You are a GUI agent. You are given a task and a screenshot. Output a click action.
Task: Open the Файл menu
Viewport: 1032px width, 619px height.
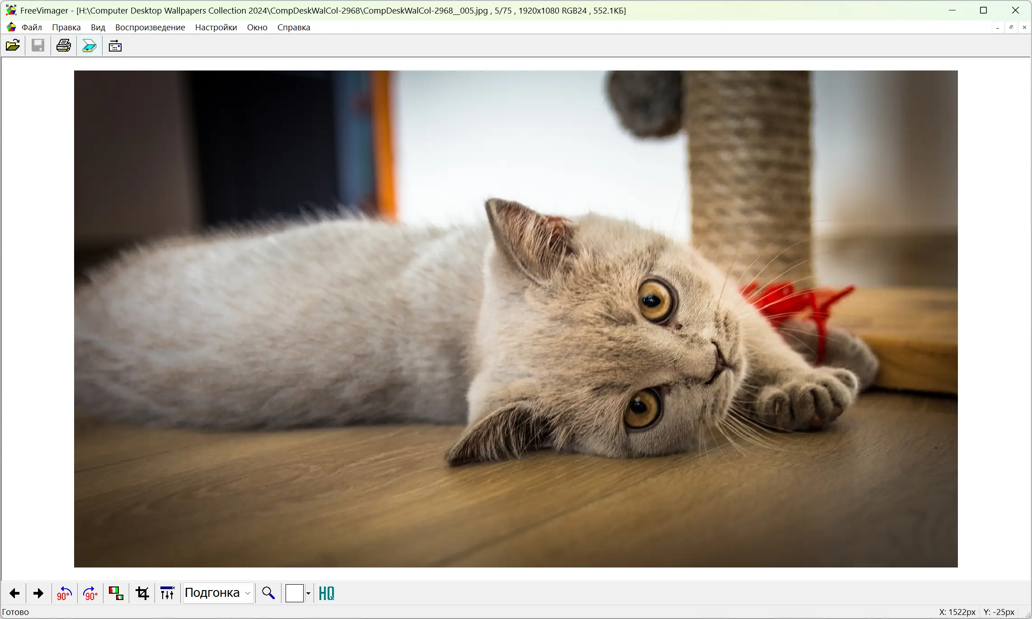click(32, 27)
